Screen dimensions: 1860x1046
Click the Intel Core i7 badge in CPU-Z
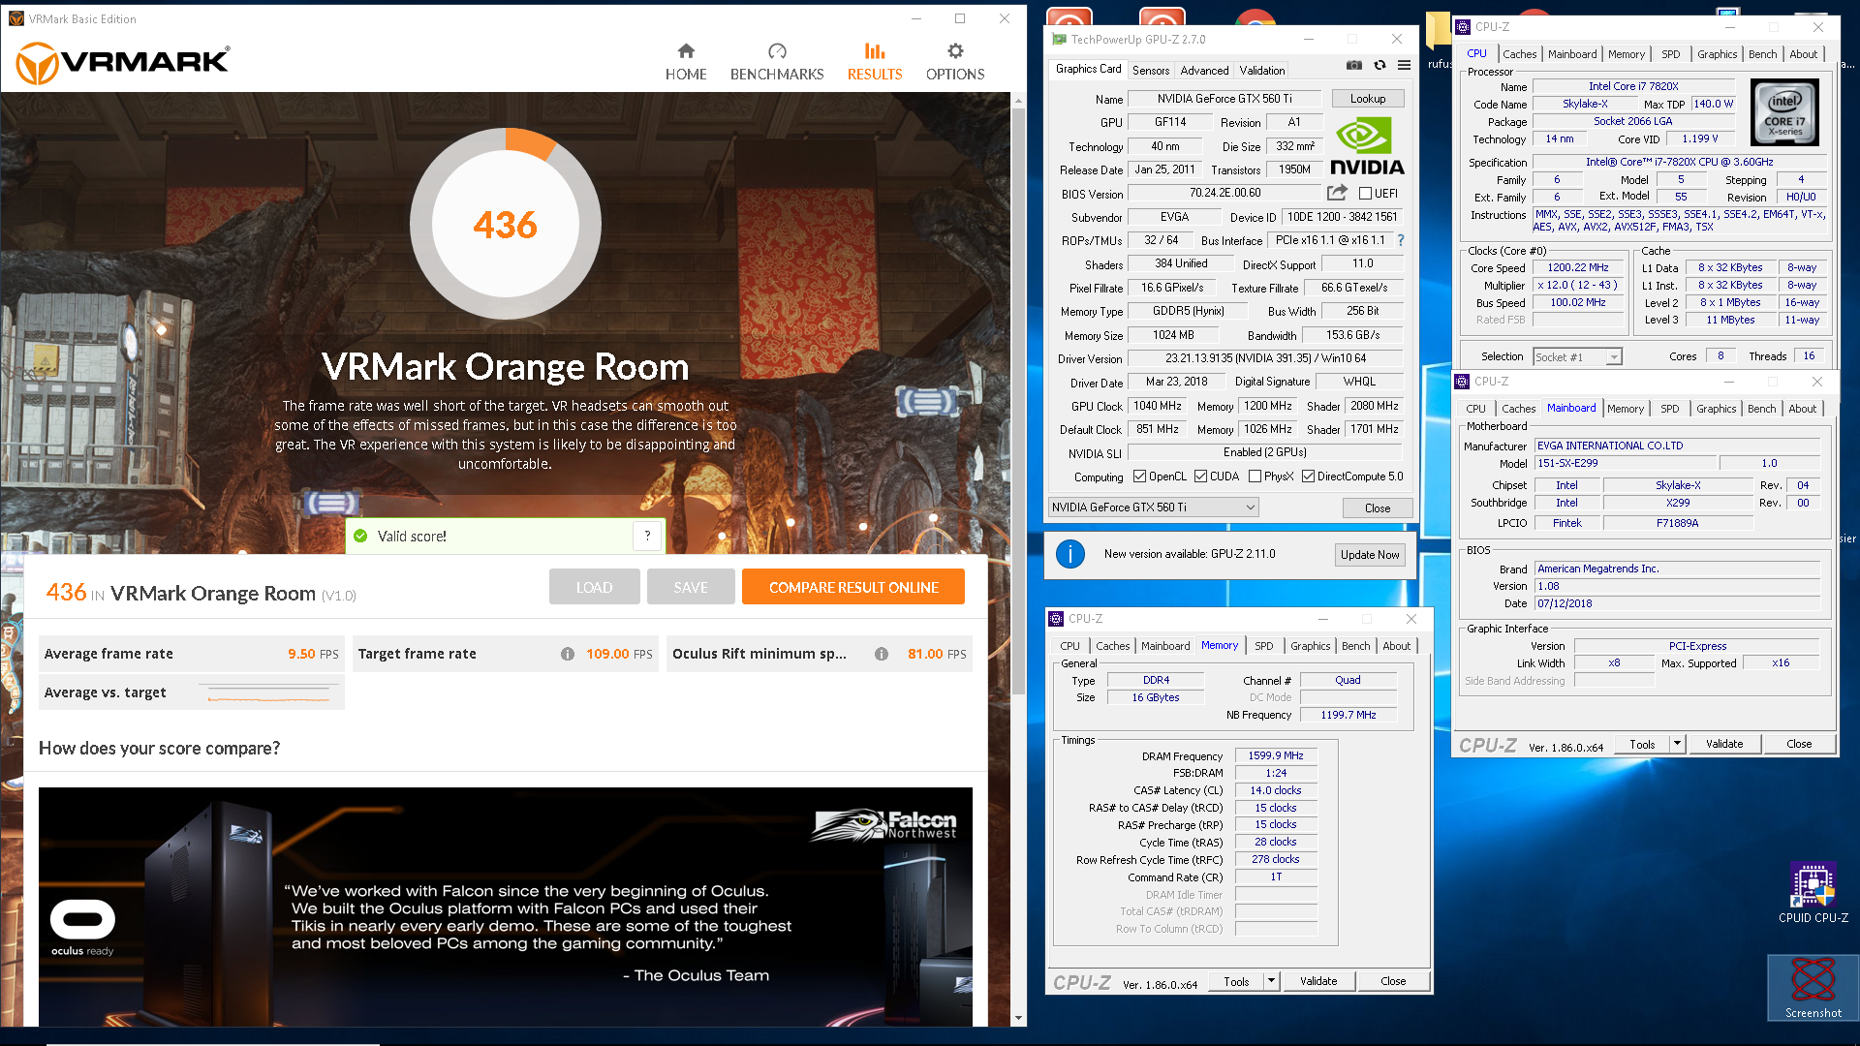coord(1784,113)
